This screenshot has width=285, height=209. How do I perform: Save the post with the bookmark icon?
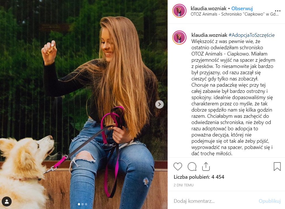277,167
